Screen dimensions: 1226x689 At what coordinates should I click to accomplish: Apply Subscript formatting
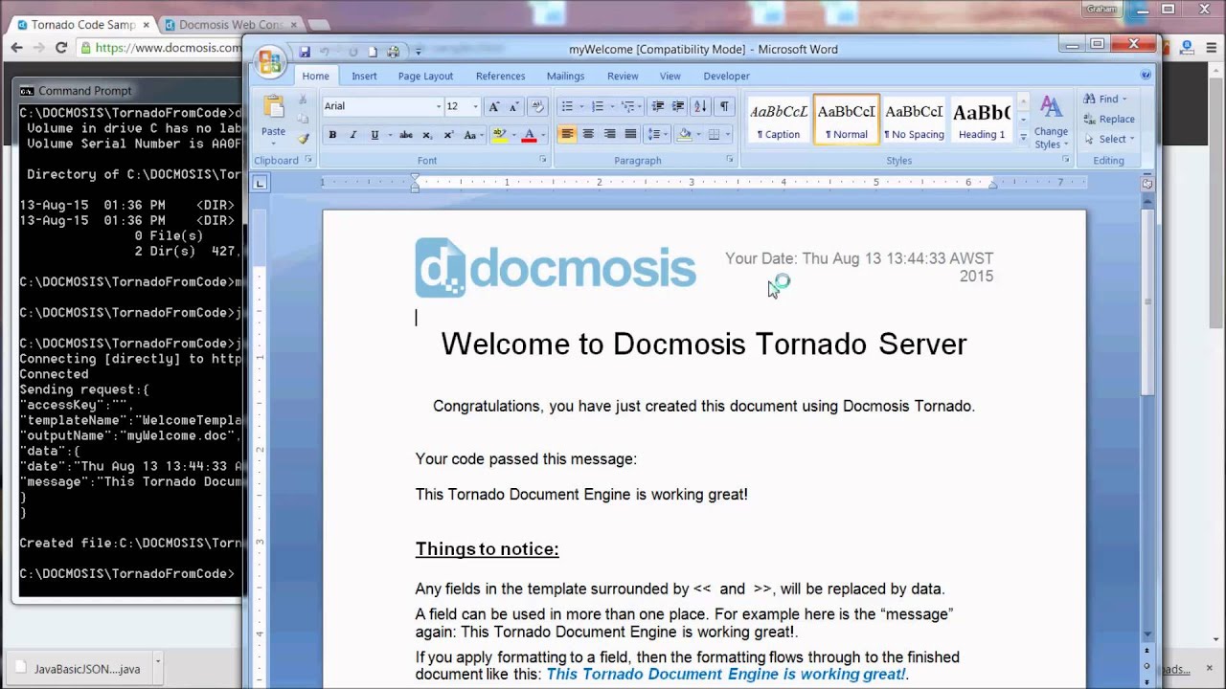[427, 135]
